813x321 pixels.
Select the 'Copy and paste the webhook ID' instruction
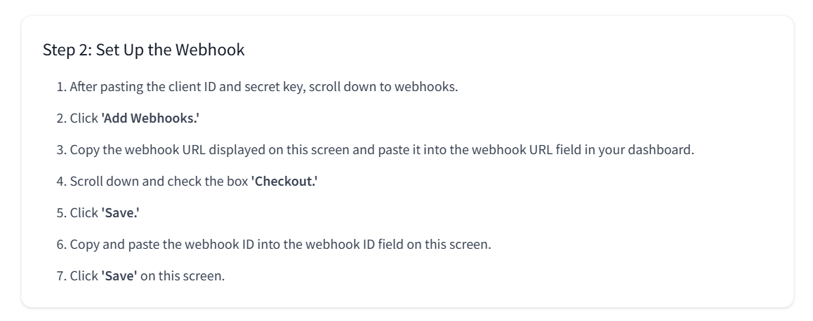281,245
